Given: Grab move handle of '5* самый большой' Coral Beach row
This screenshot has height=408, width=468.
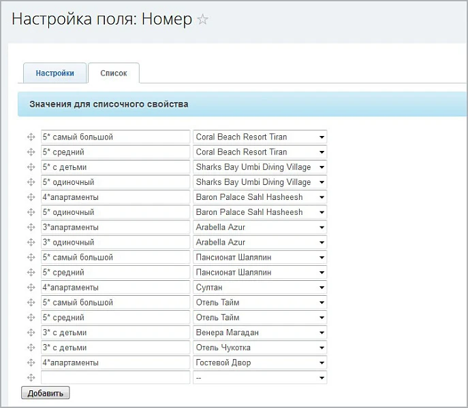Looking at the screenshot, I should [x=31, y=137].
